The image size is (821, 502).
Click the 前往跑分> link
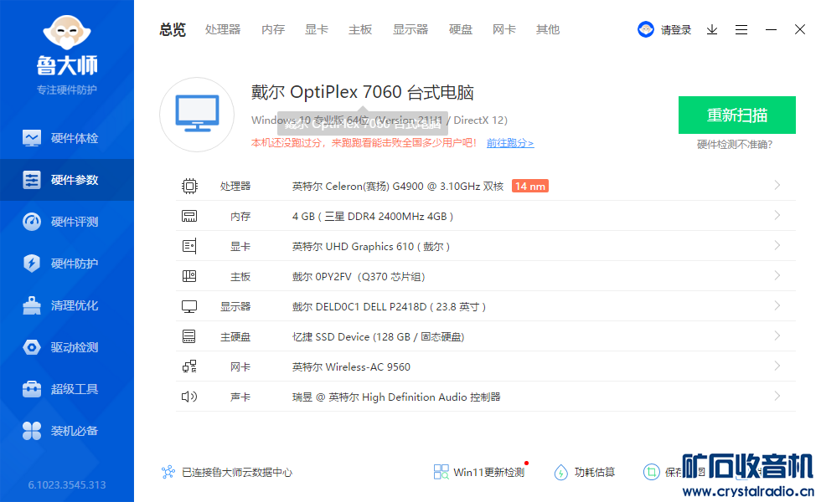point(510,143)
